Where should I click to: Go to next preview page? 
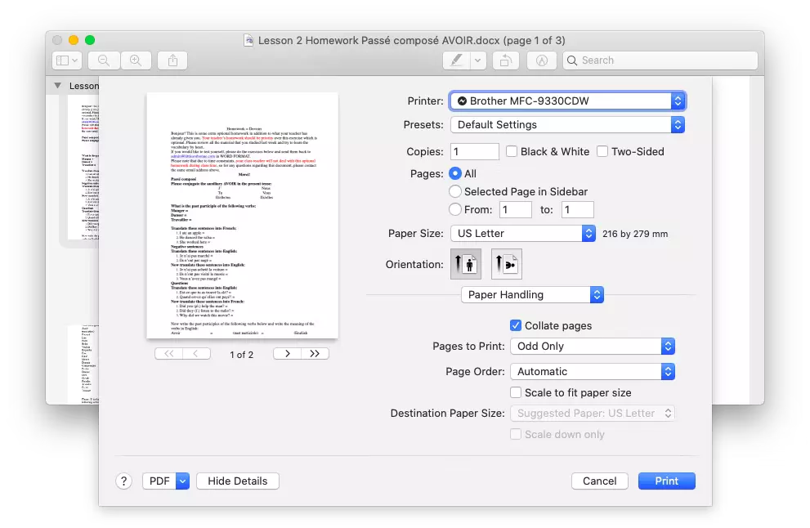click(287, 354)
